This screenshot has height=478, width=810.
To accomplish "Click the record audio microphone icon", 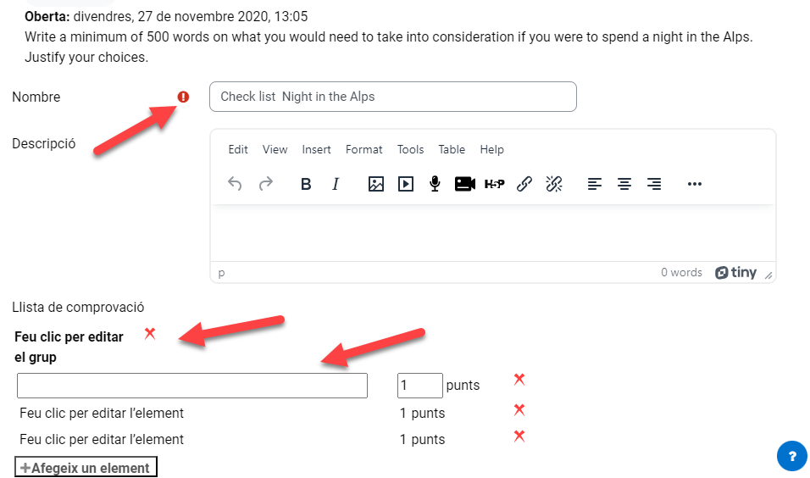I will click(x=435, y=184).
